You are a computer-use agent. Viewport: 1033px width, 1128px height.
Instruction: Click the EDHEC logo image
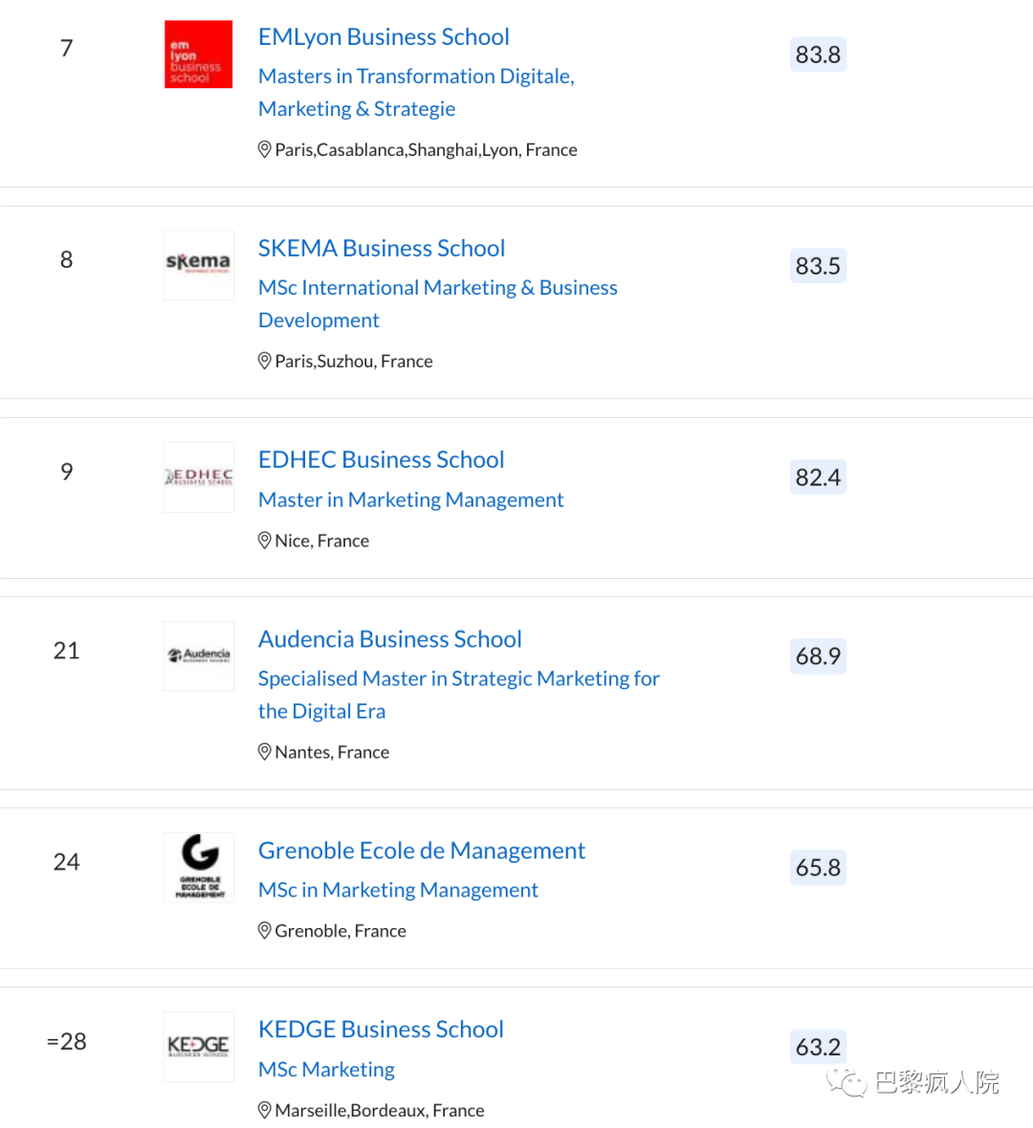198,476
